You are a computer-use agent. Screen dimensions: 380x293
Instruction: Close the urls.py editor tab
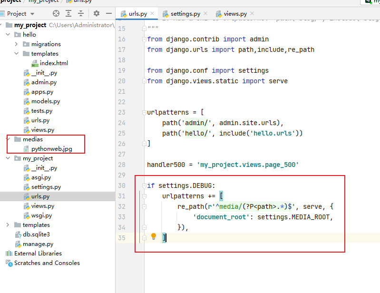click(x=152, y=13)
